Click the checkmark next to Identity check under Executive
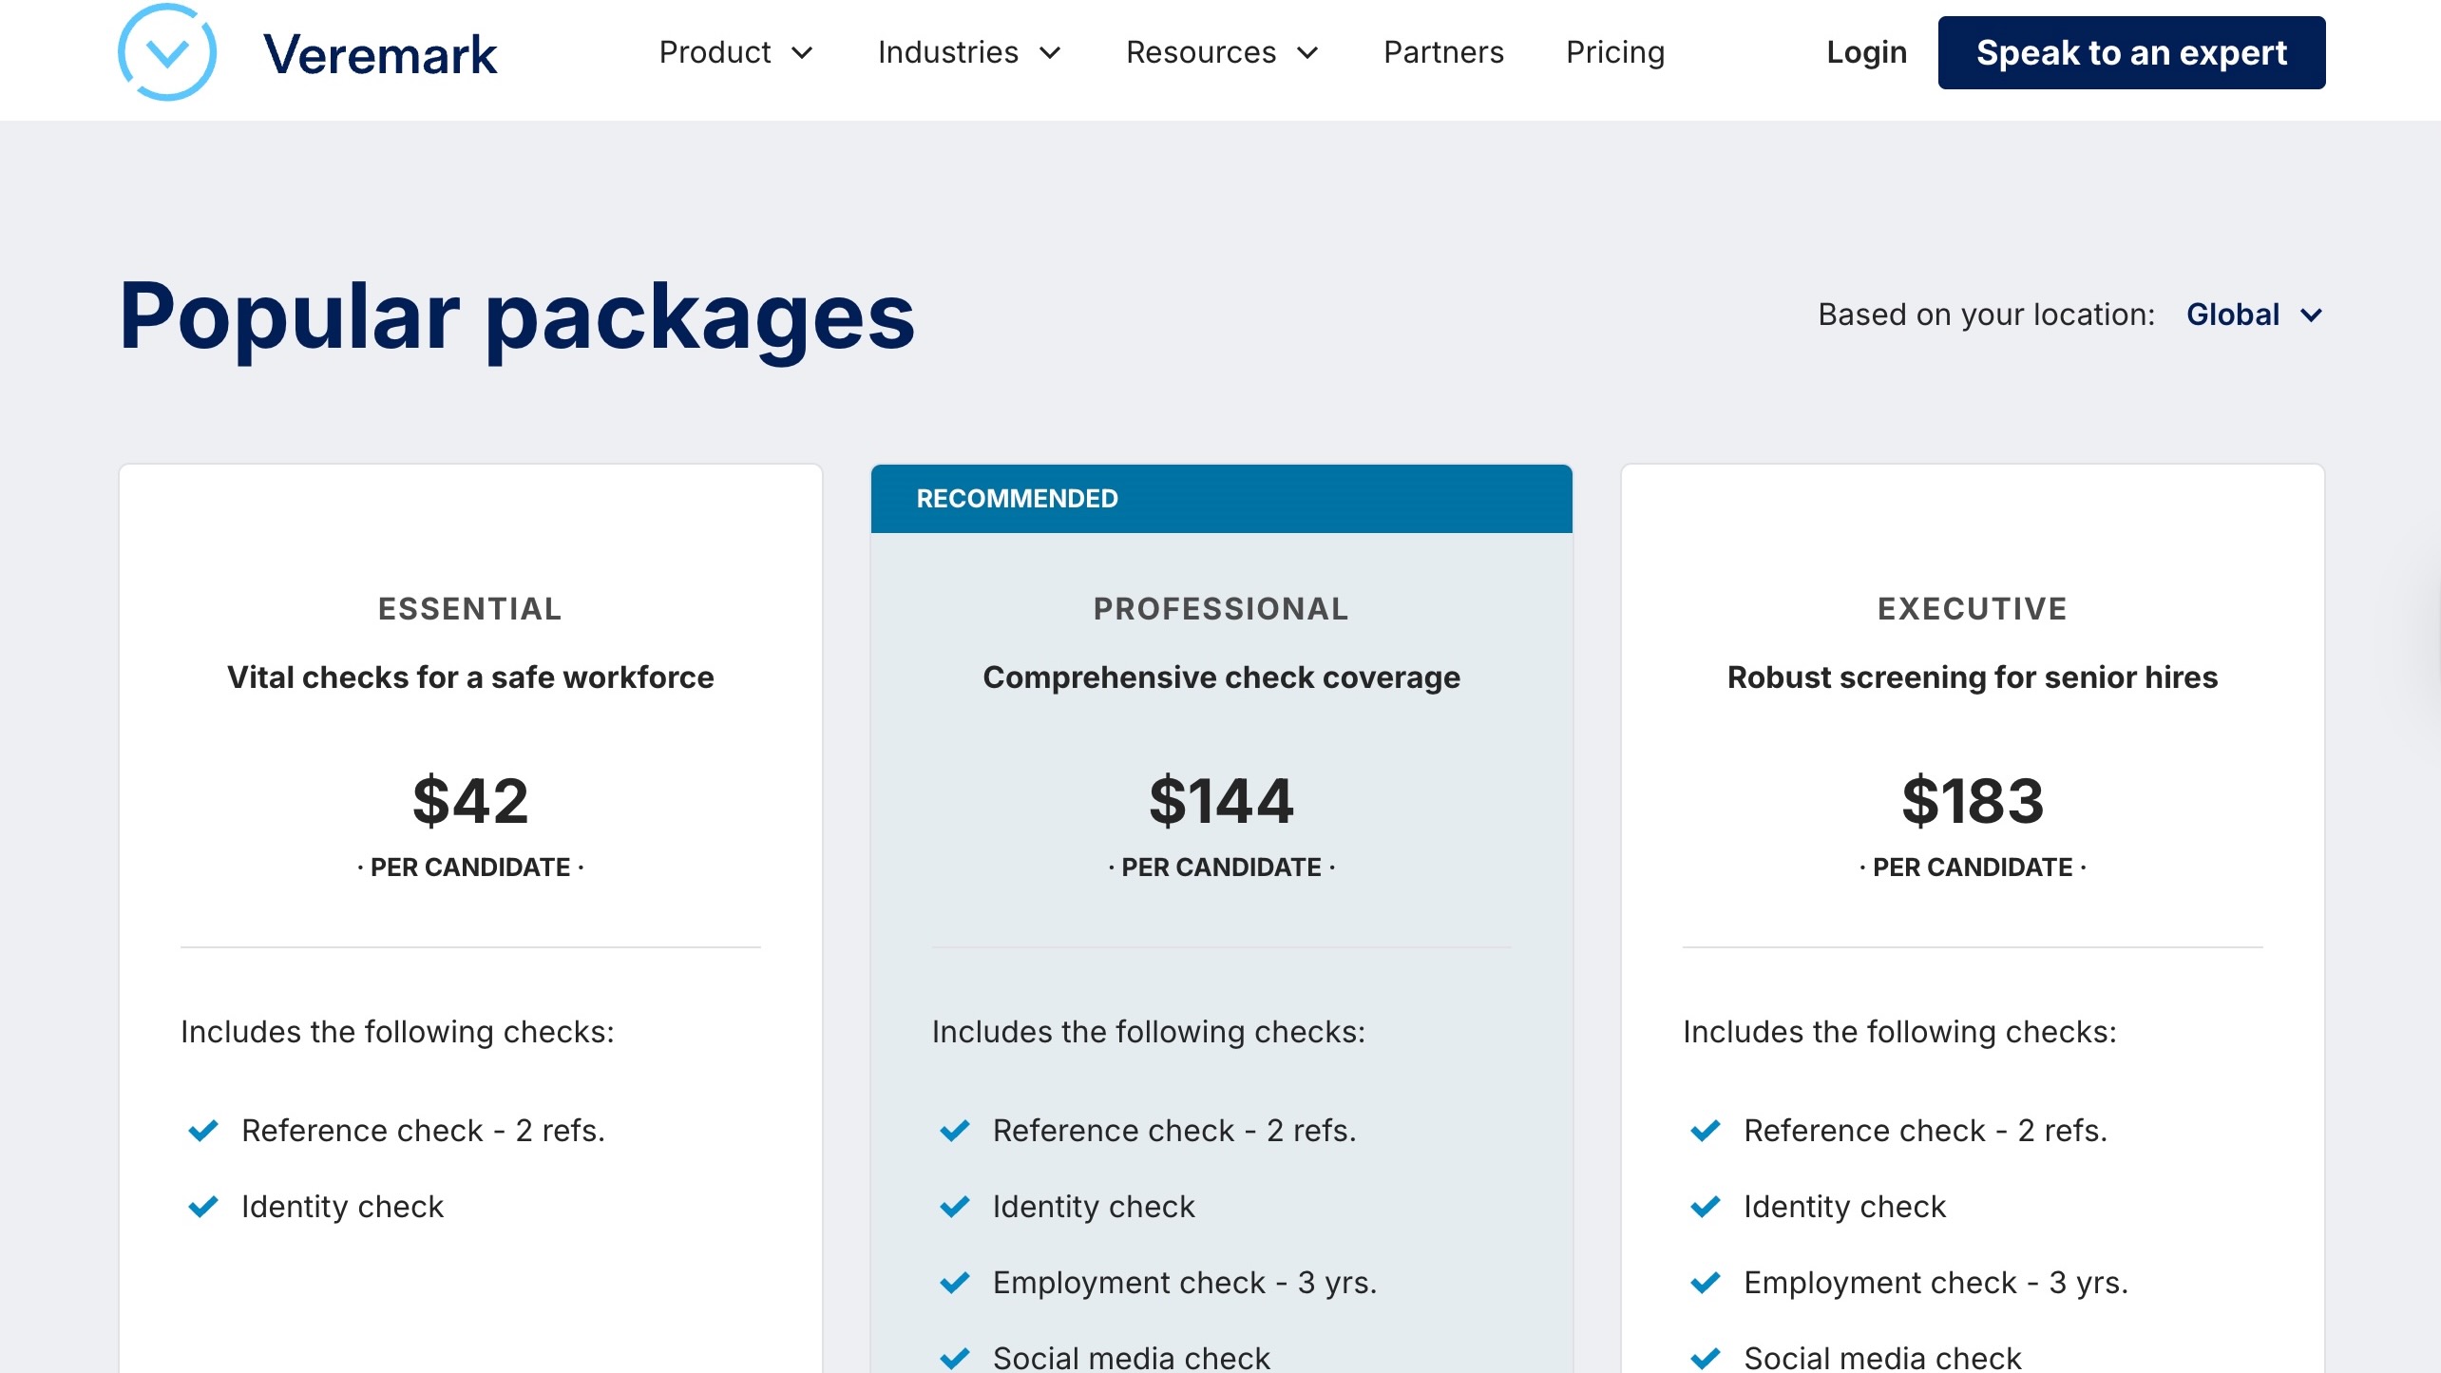This screenshot has height=1373, width=2441. (x=1704, y=1207)
